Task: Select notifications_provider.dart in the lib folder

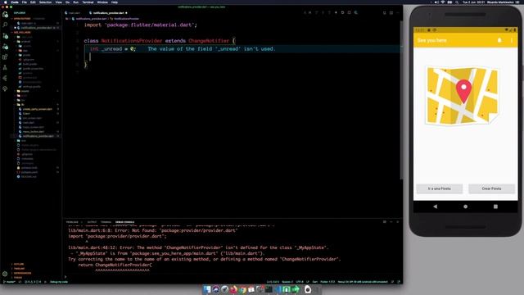Action: click(38, 136)
